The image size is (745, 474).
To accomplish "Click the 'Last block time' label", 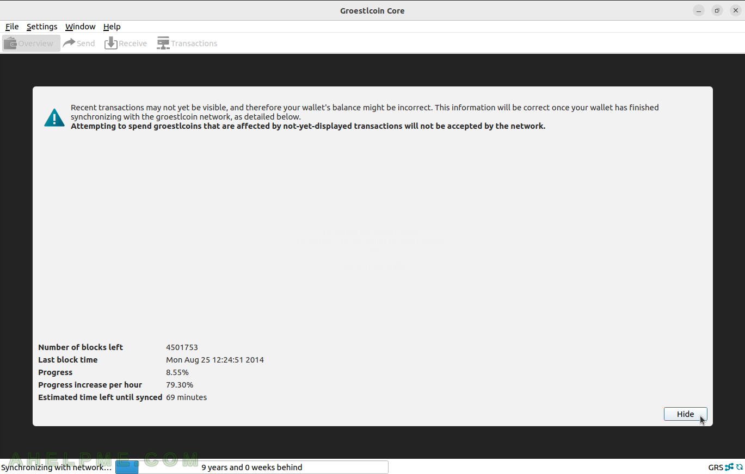I will [x=68, y=360].
